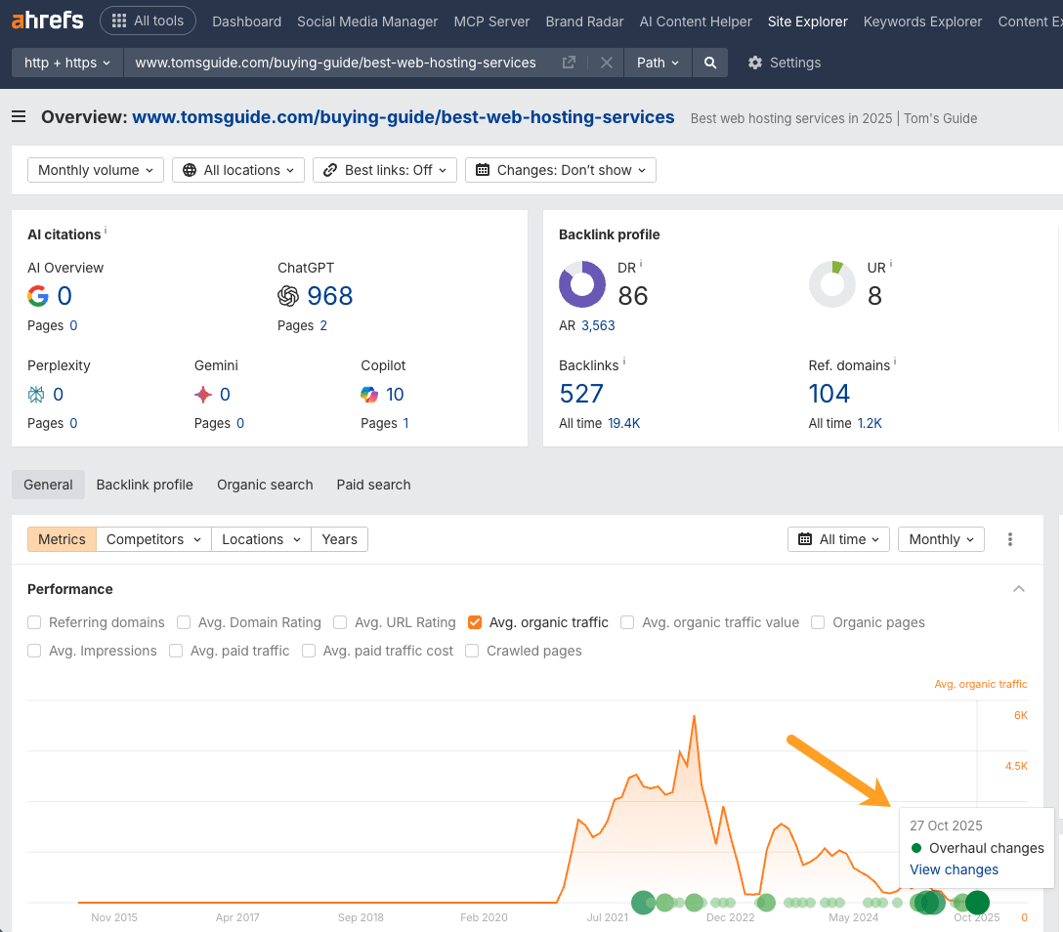Click the purple DR donut chart
Viewport: 1063px width, 932px height.
[x=582, y=284]
